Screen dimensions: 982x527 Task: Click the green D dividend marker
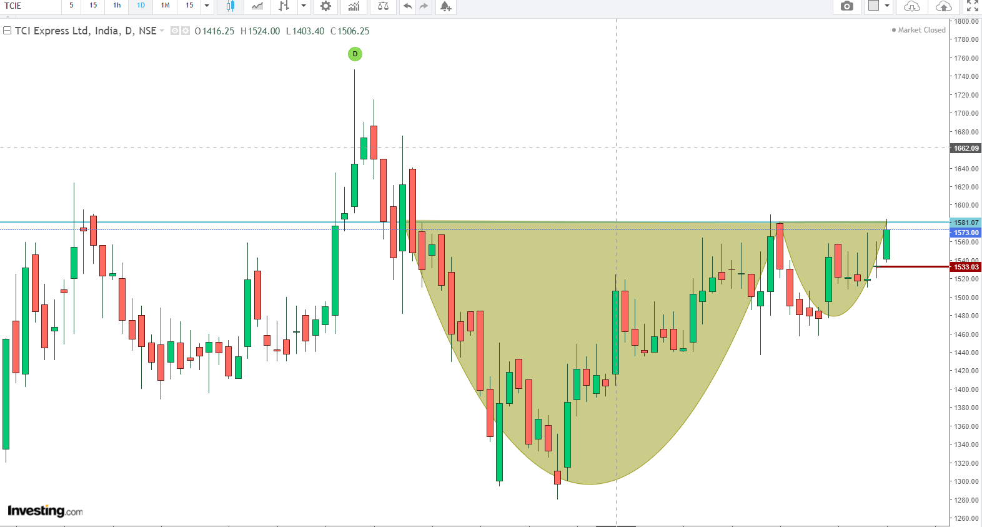tap(355, 54)
